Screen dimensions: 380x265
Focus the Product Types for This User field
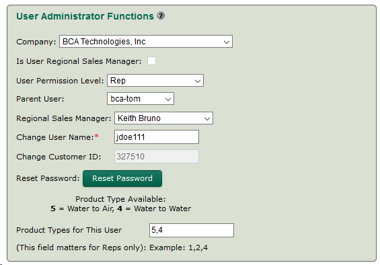pos(192,230)
